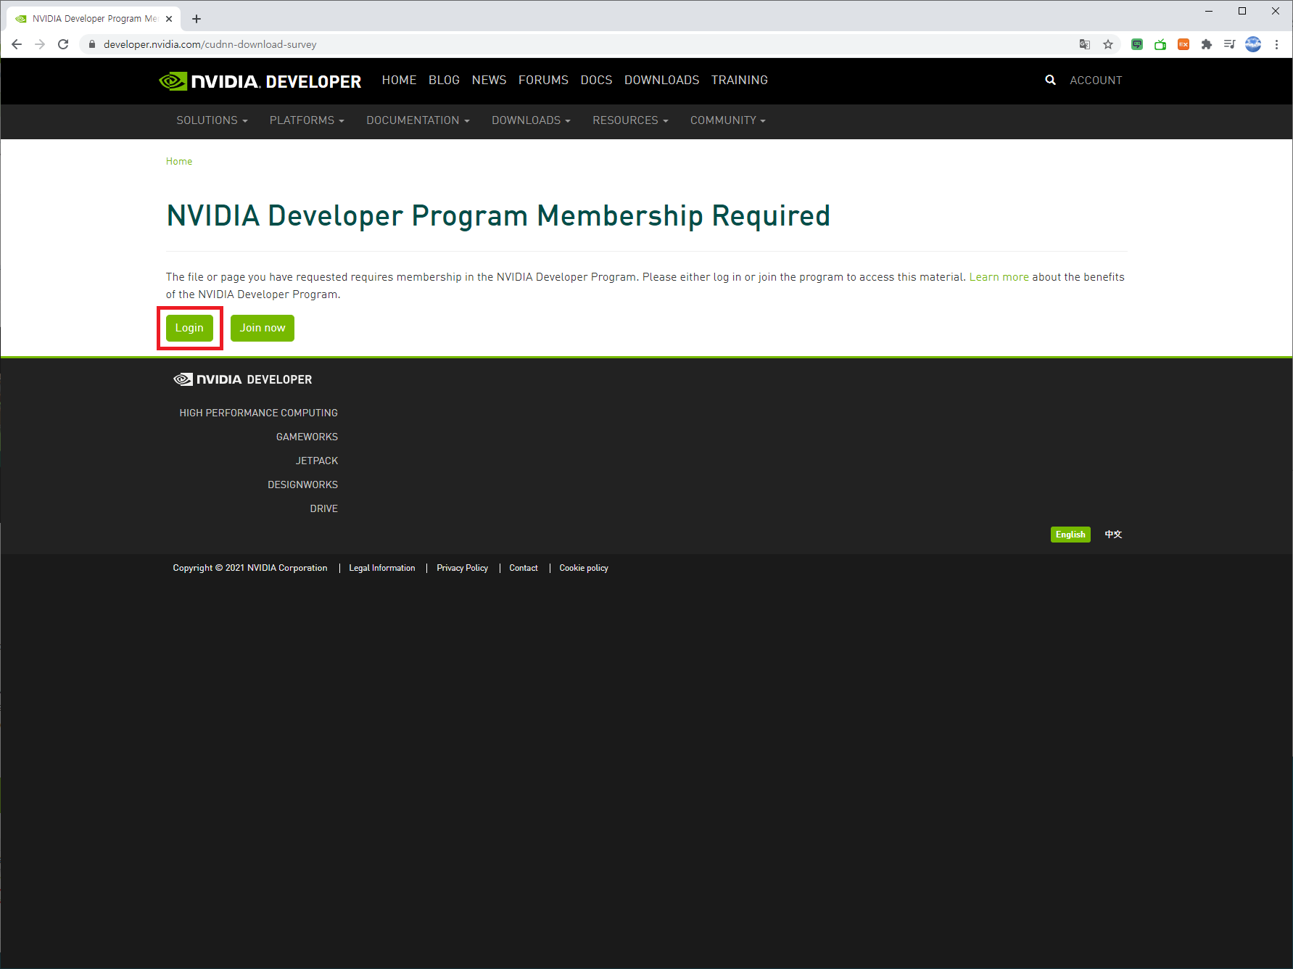Open DESIGNWORKS footer link
This screenshot has width=1293, height=969.
302,484
